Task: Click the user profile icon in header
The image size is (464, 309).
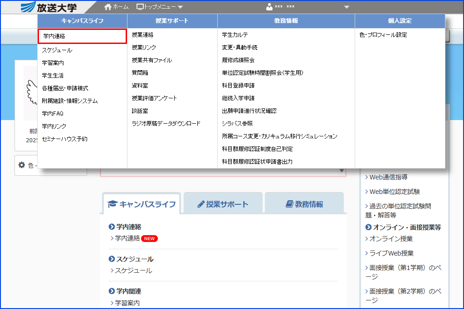Action: tap(269, 7)
